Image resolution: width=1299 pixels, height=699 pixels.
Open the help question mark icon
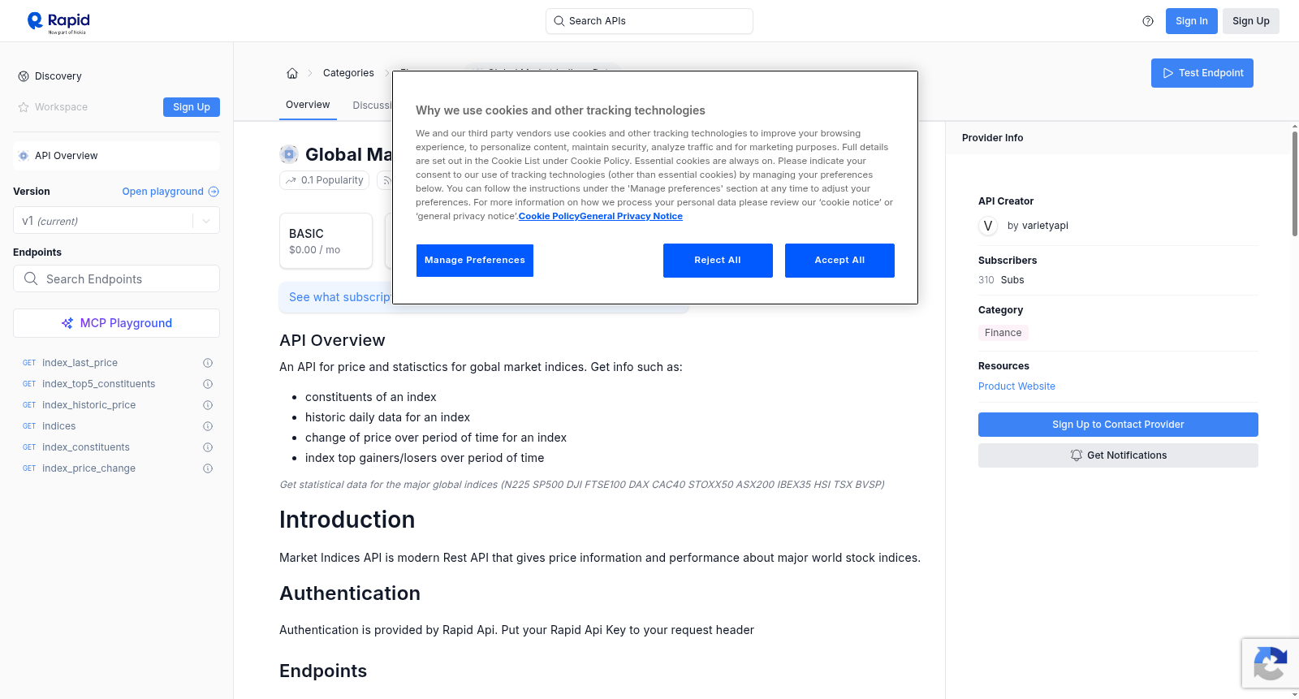tap(1148, 21)
